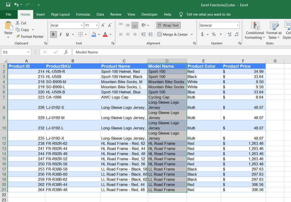Screen dimensions: 291x202
Task: Apply the Percent Style format
Action: click(x=214, y=35)
